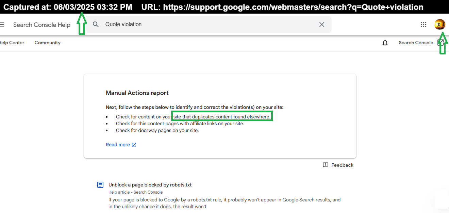Click the Feedback flag icon
This screenshot has width=449, height=213.
coord(326,165)
